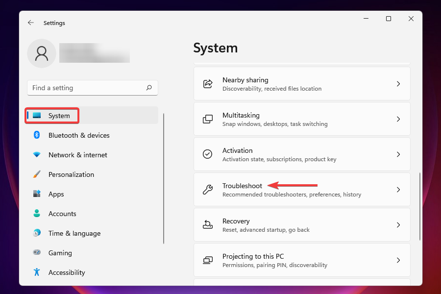This screenshot has width=441, height=294.
Task: Click 'Snap windows, desktops, task switching' text
Action: coord(275,124)
